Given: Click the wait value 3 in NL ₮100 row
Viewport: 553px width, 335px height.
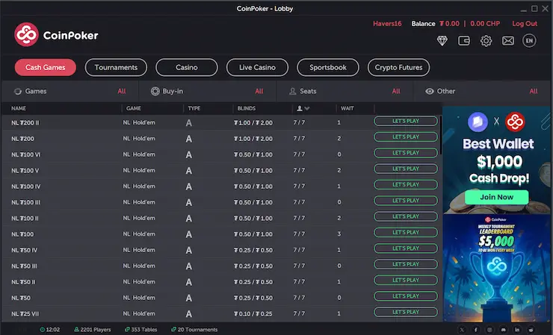Looking at the screenshot, I should [x=339, y=234].
